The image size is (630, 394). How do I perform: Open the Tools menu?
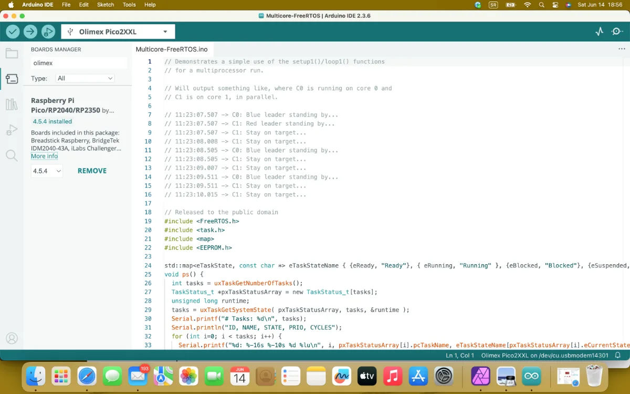click(129, 5)
